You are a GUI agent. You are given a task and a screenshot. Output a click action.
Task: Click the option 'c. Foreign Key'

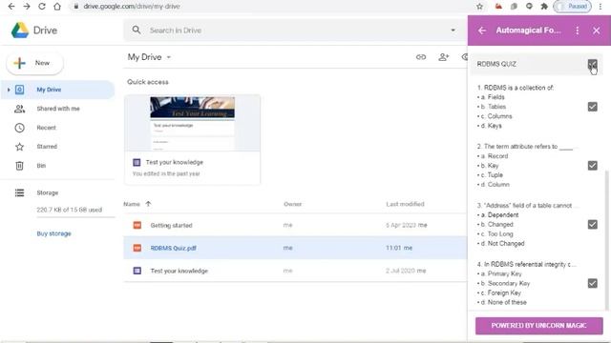coord(500,293)
